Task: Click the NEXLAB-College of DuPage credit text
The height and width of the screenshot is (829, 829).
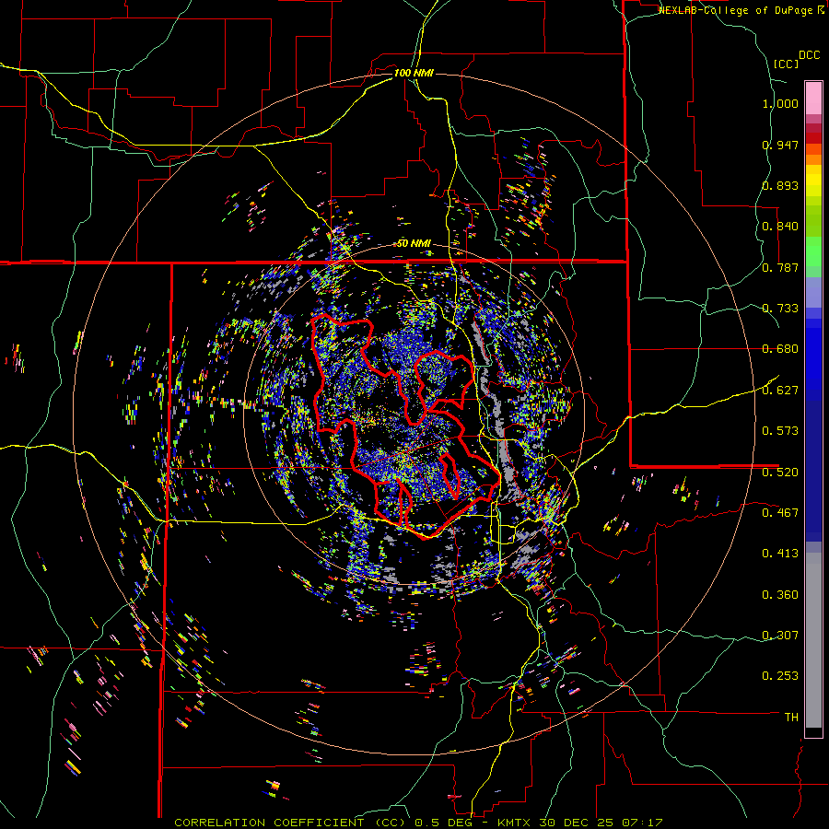Action: 735,10
